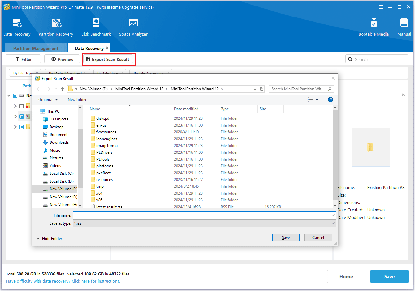
Task: Toggle checkbox of New disk root
Action: [x=15, y=96]
